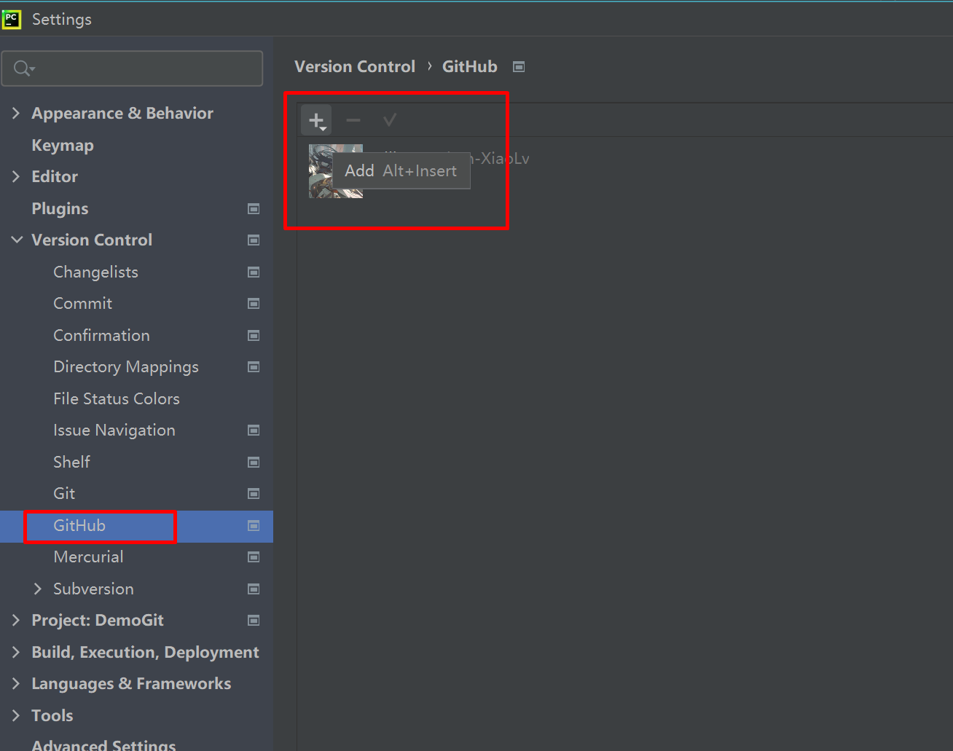
Task: Open Keymap settings
Action: point(63,146)
